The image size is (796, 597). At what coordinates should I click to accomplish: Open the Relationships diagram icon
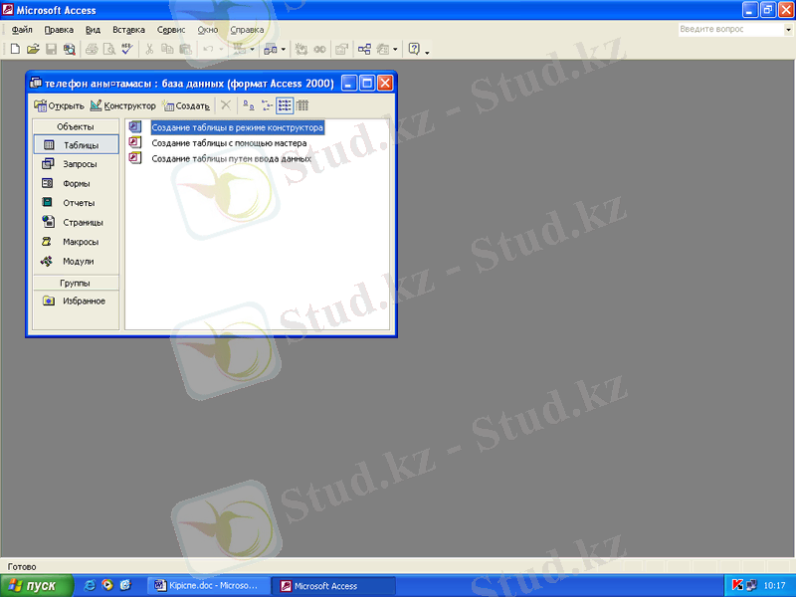364,49
